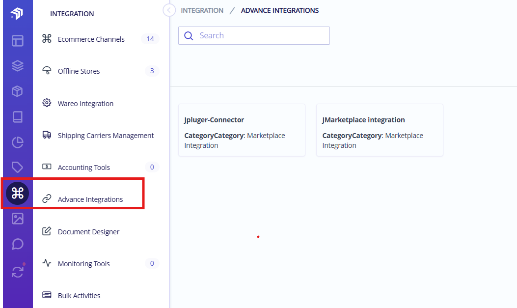Open the pie chart analytics icon
This screenshot has width=517, height=308.
click(17, 142)
